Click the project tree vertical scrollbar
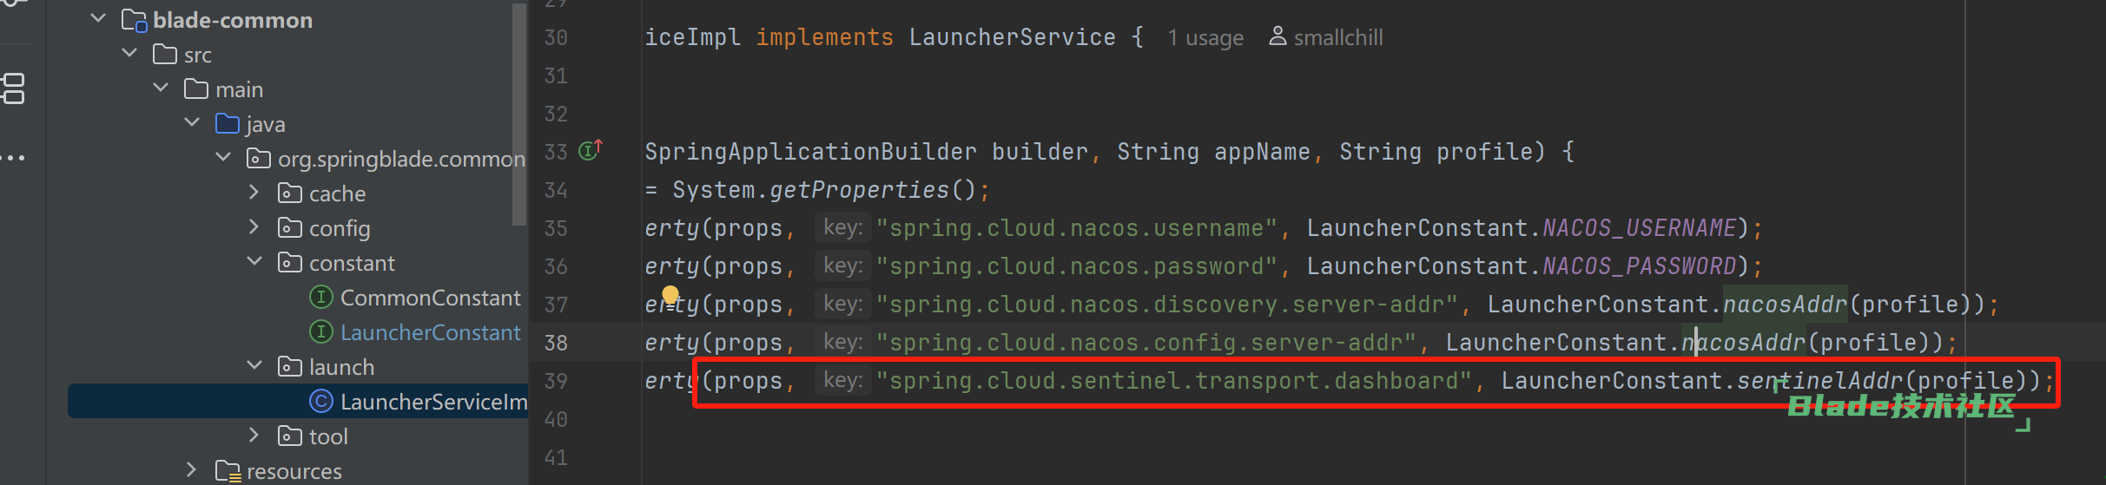 click(x=519, y=115)
